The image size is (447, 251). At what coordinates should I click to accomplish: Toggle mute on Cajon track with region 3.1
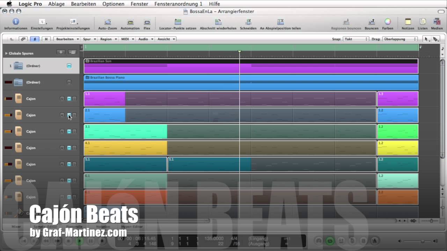click(x=69, y=131)
